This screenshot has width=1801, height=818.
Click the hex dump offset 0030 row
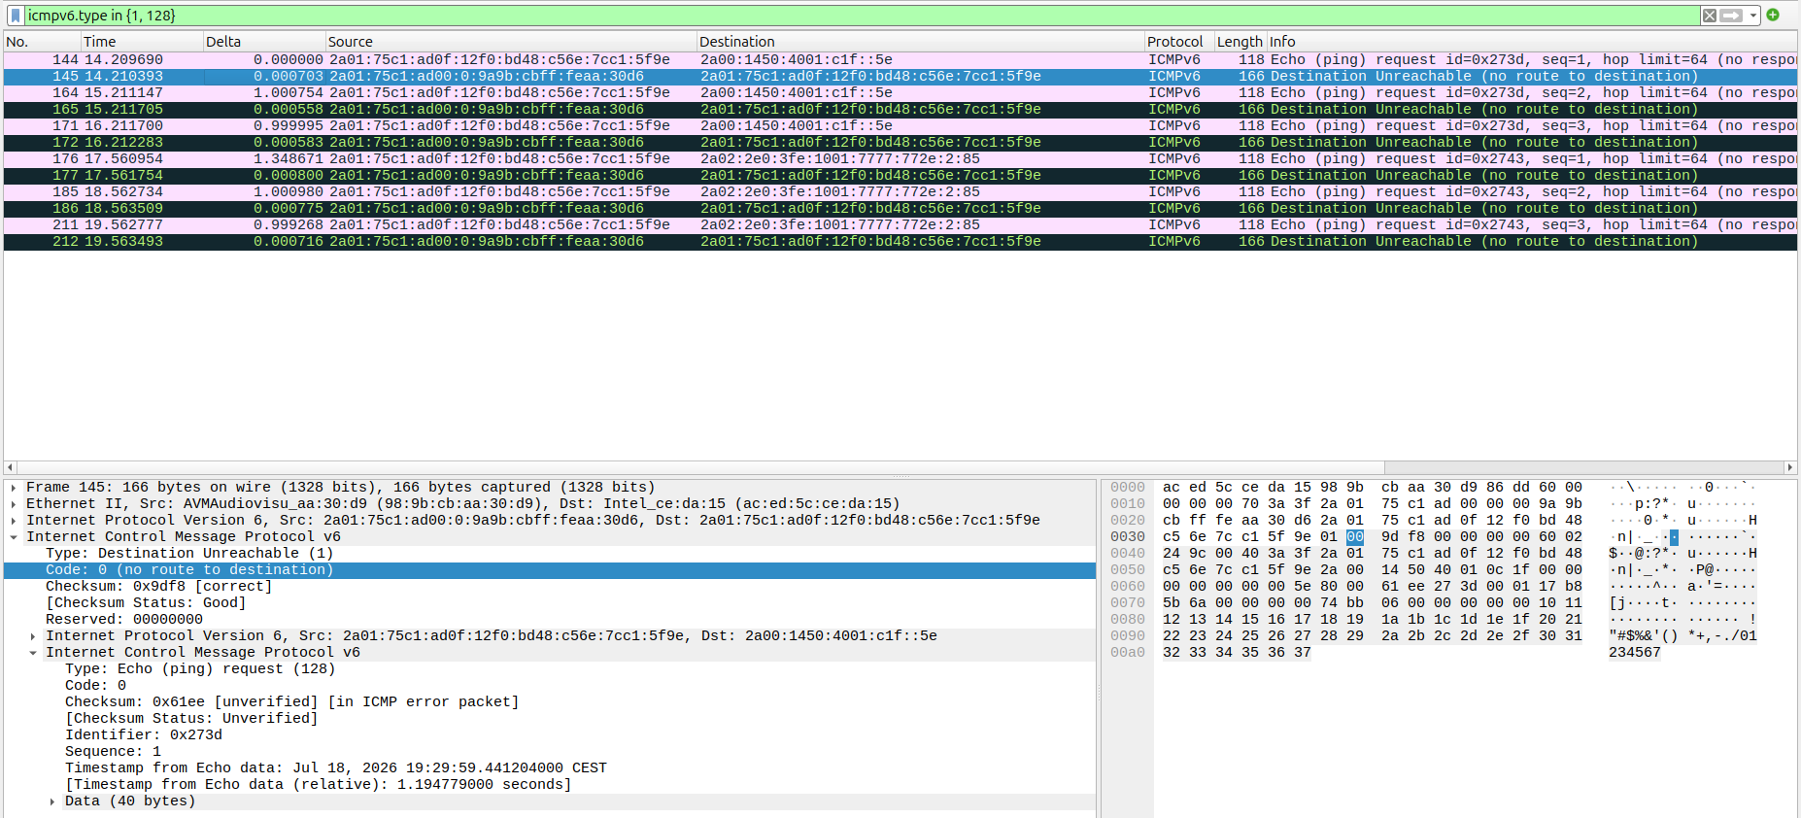[1128, 537]
